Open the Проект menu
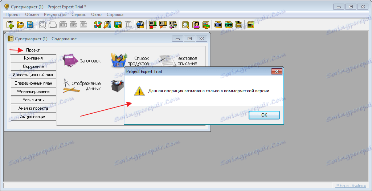This screenshot has width=372, height=191. (13, 15)
